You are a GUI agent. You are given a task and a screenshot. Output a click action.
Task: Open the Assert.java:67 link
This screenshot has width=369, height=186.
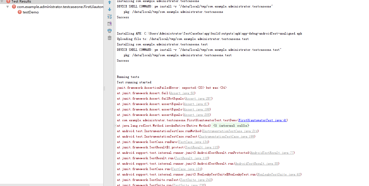[196, 104]
